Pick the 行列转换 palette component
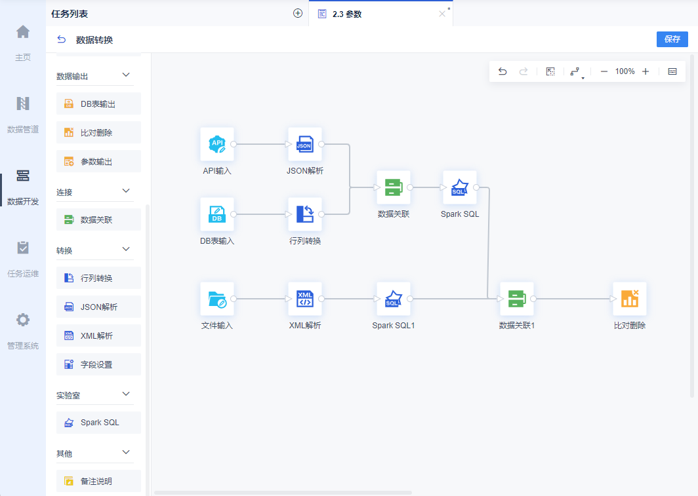698x496 pixels. click(98, 278)
